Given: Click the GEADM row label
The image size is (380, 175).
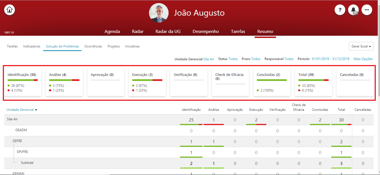Looking at the screenshot, I should [x=21, y=130].
